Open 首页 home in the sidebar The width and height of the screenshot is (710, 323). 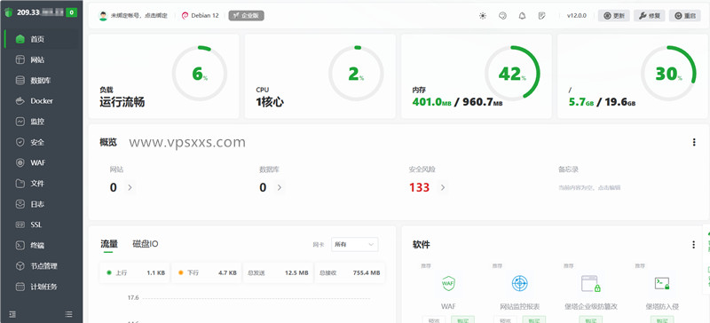point(41,39)
